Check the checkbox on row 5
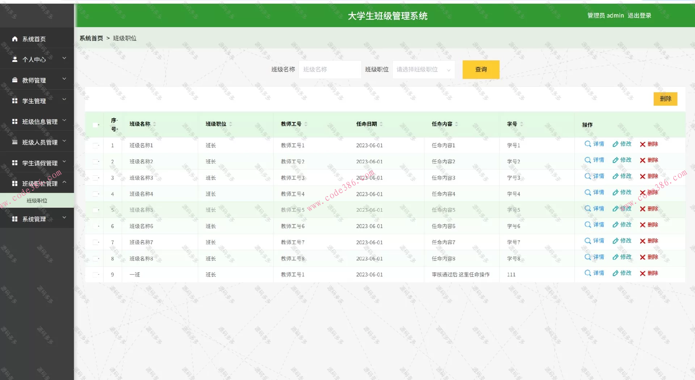Screen dimensions: 695x380 (x=96, y=210)
